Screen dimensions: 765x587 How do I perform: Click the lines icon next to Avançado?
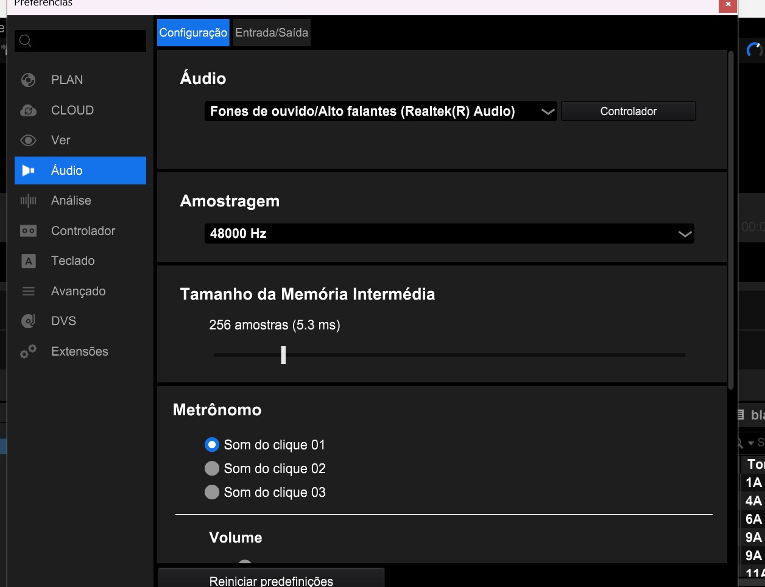click(x=28, y=291)
